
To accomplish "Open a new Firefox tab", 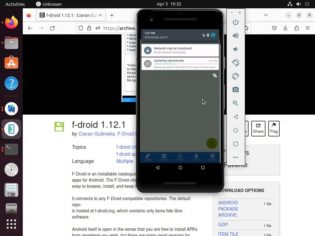I will click(x=112, y=15).
